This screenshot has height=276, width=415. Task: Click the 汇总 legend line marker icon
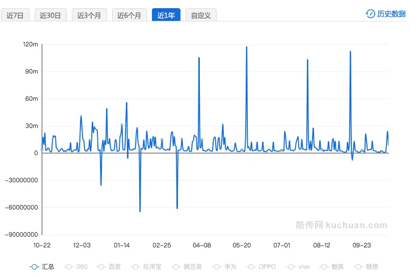point(34,267)
